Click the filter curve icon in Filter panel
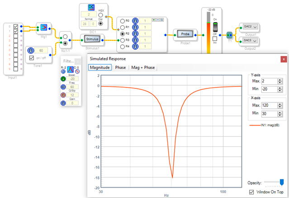The width and height of the screenshot is (289, 198). pos(70,69)
